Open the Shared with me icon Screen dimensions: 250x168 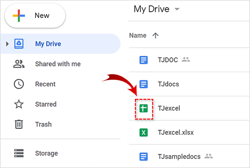pos(19,64)
